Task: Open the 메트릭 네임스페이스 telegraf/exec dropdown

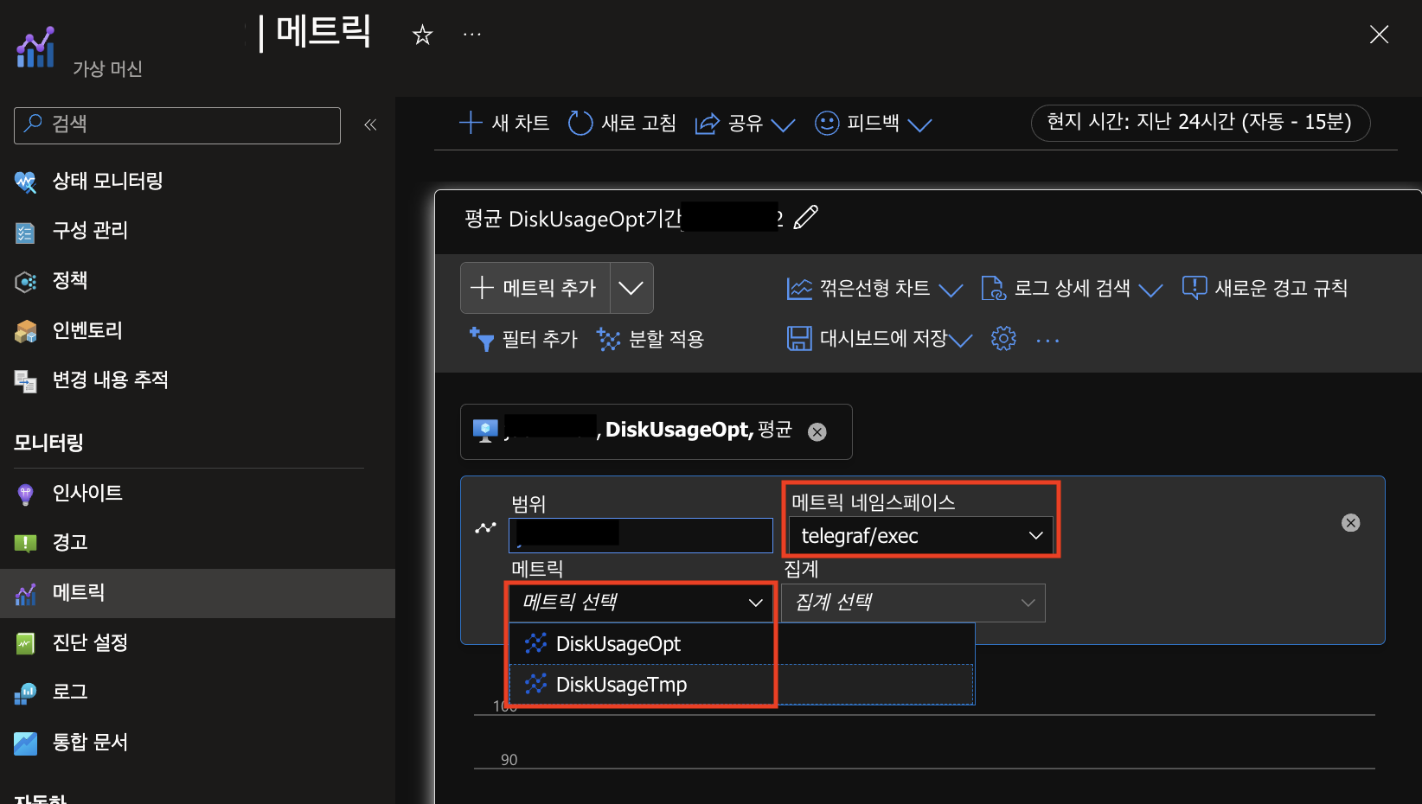Action: 920,536
